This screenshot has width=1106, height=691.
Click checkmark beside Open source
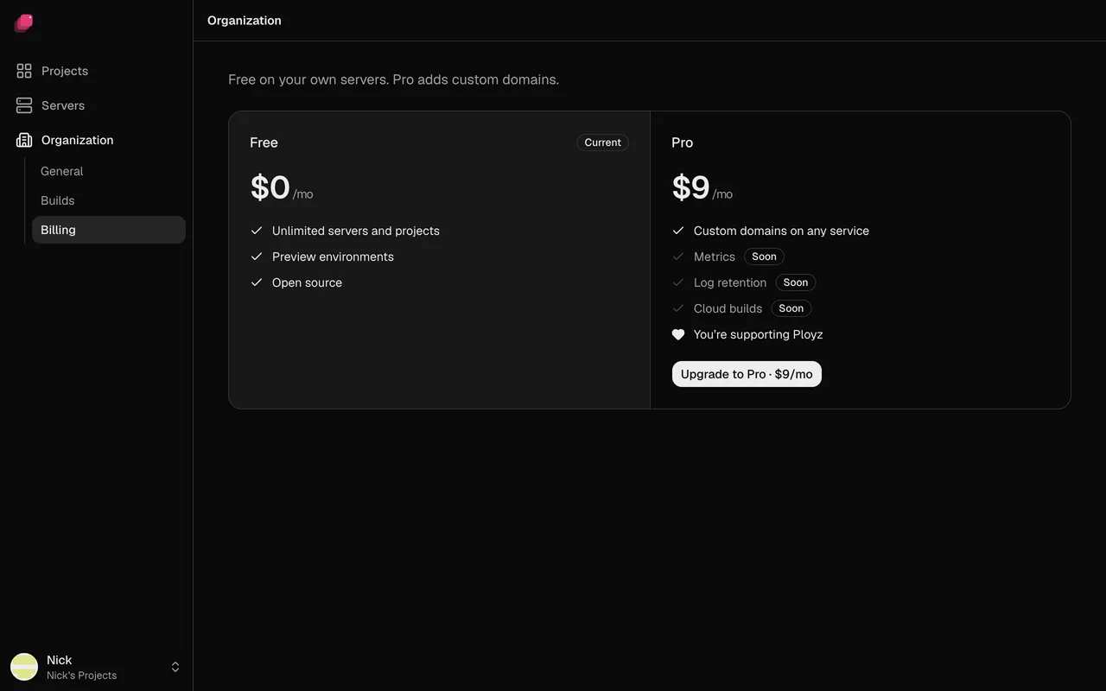coord(257,282)
